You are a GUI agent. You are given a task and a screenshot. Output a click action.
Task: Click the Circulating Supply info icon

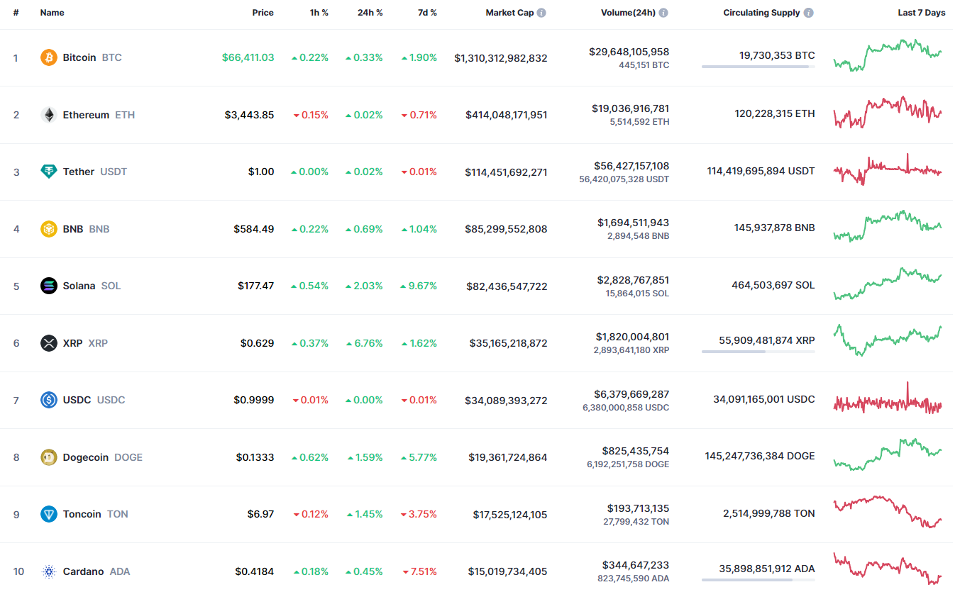tap(809, 13)
